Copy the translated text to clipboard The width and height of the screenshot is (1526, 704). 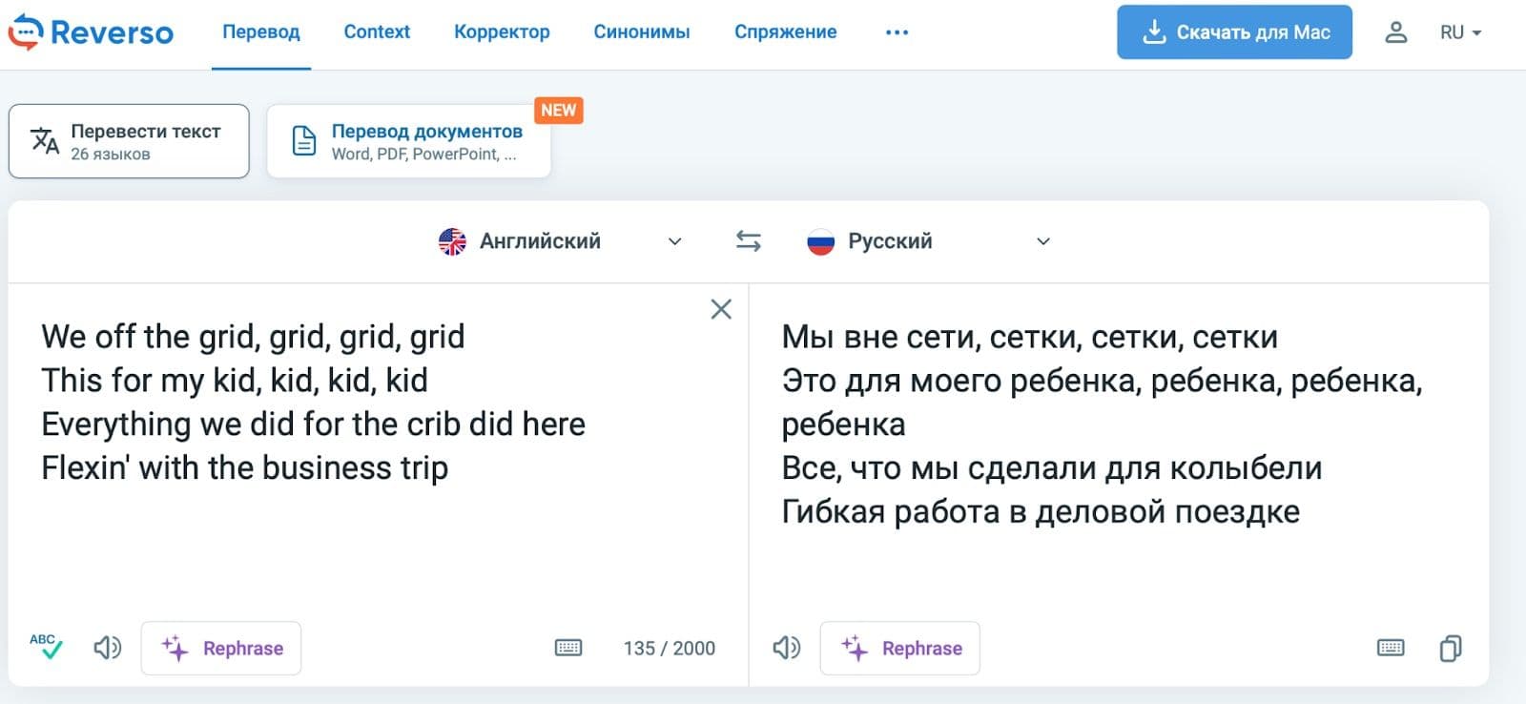point(1450,649)
